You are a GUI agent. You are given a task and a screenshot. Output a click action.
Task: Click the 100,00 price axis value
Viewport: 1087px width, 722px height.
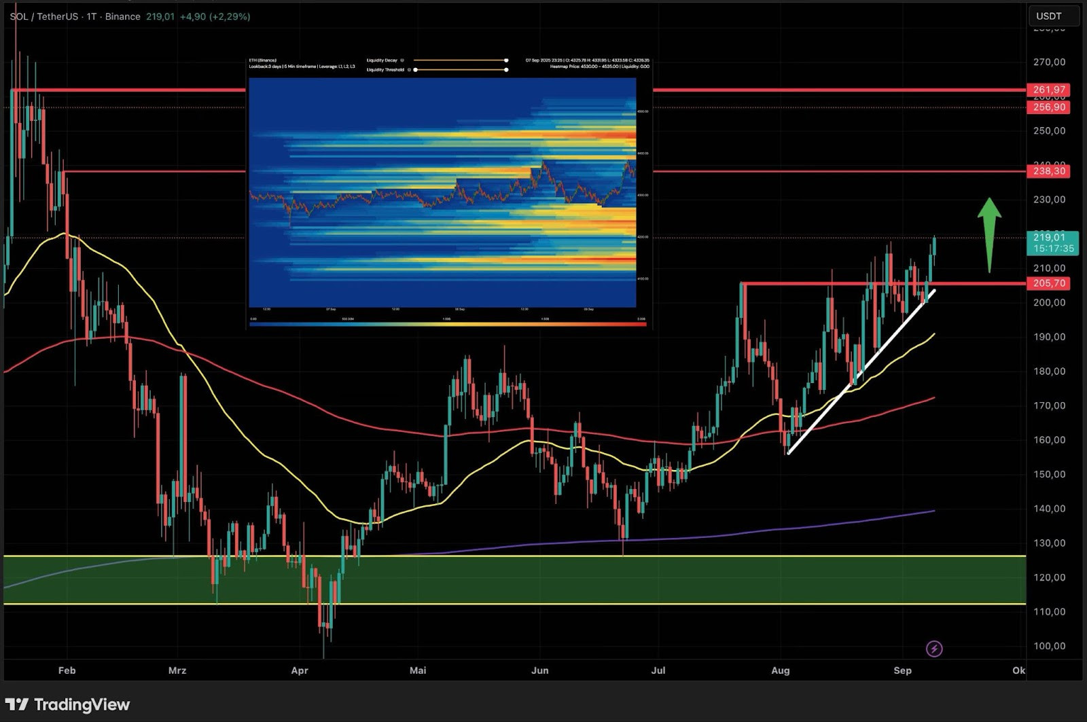(x=1049, y=646)
